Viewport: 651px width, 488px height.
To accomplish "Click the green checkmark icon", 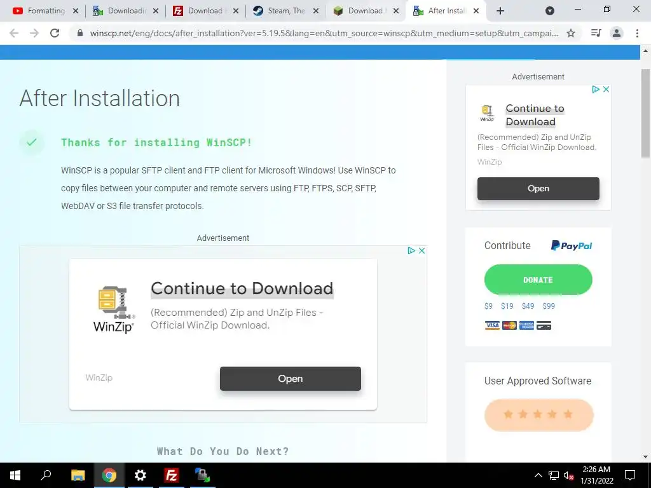I will click(32, 142).
